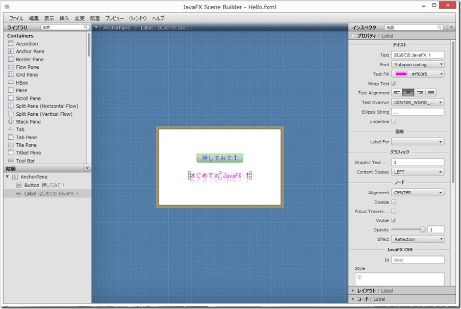Open the ウィンドウ menu

pos(138,18)
